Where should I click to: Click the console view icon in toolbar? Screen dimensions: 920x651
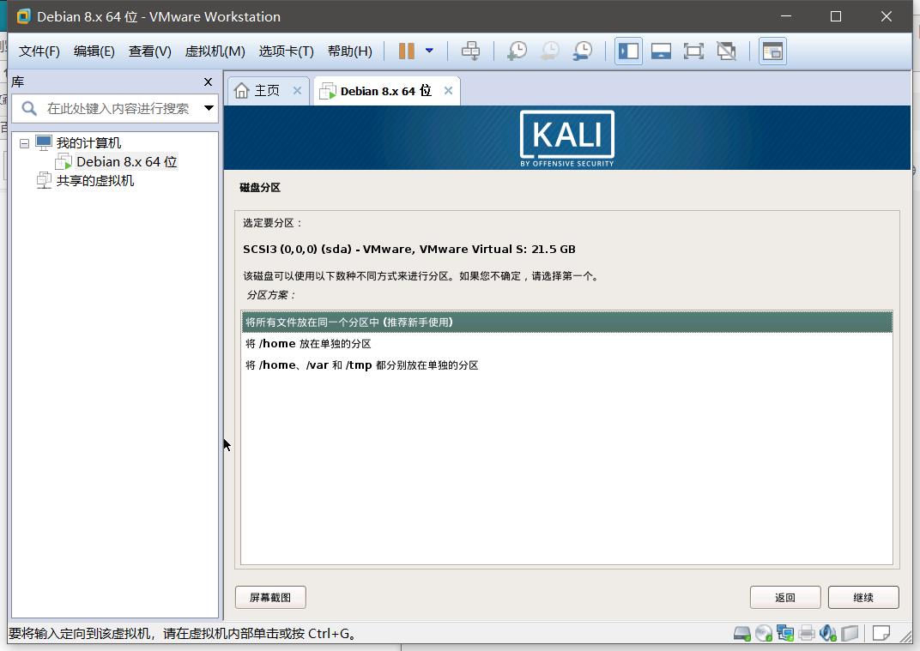pos(772,51)
